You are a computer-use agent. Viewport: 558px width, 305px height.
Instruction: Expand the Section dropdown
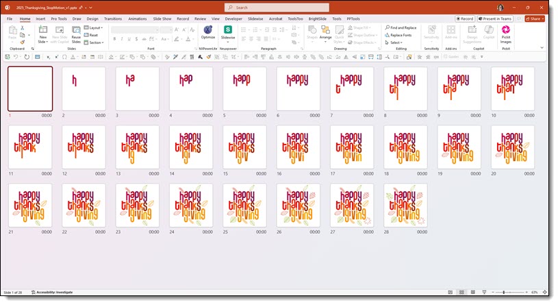click(95, 42)
